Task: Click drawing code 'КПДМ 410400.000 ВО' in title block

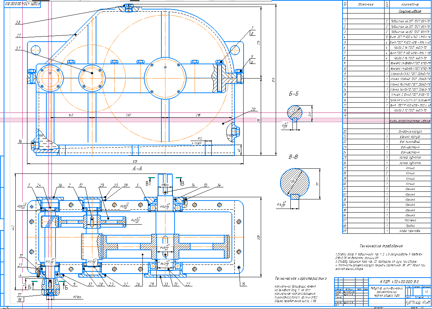Action: click(399, 282)
